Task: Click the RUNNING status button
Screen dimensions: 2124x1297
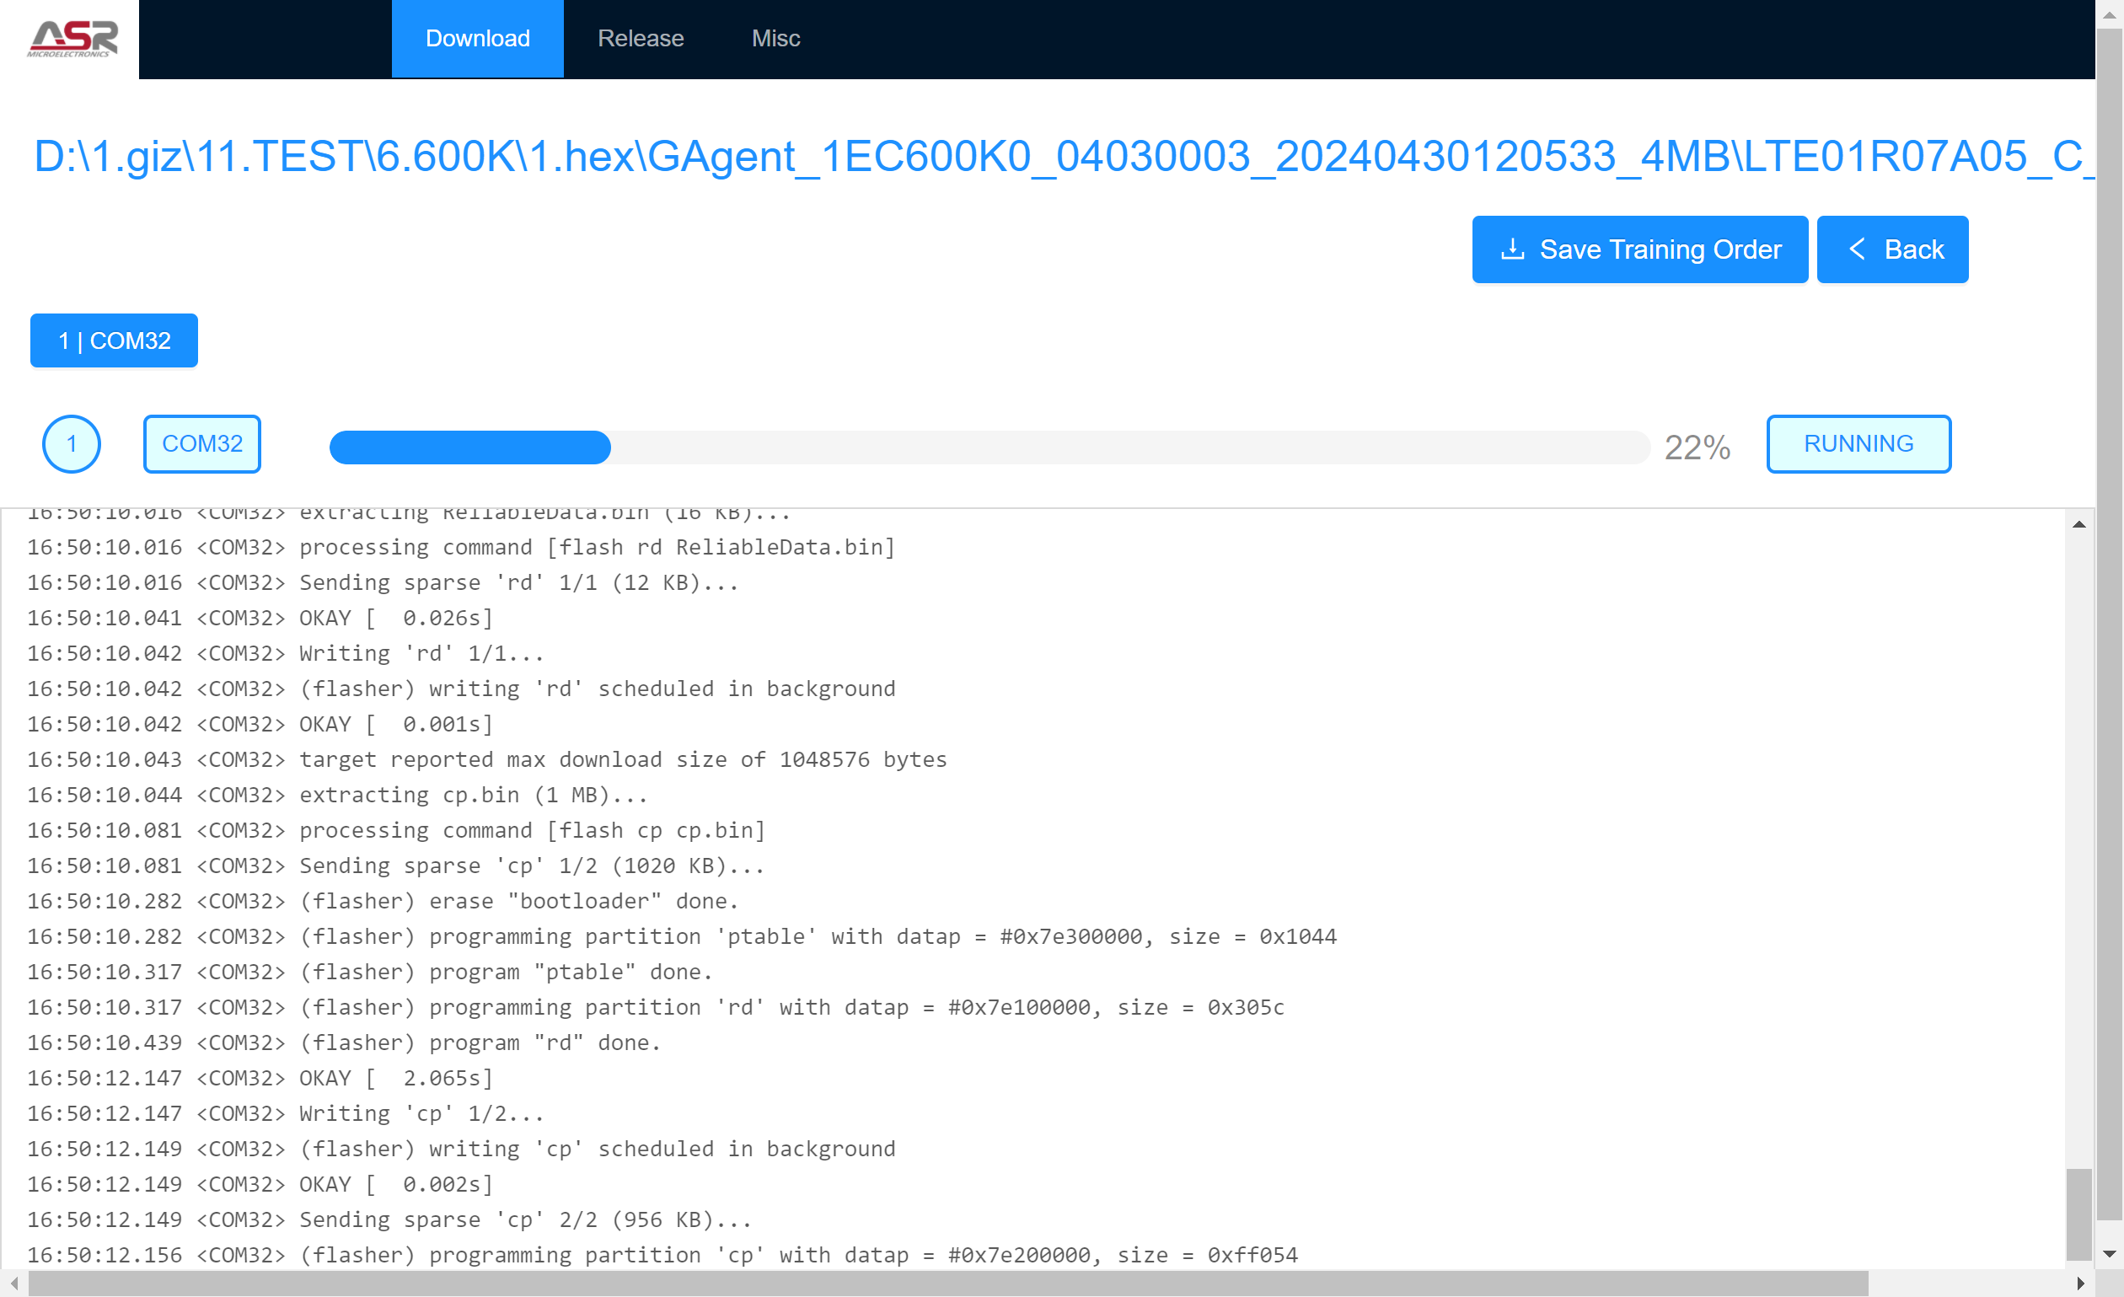Action: click(1858, 444)
